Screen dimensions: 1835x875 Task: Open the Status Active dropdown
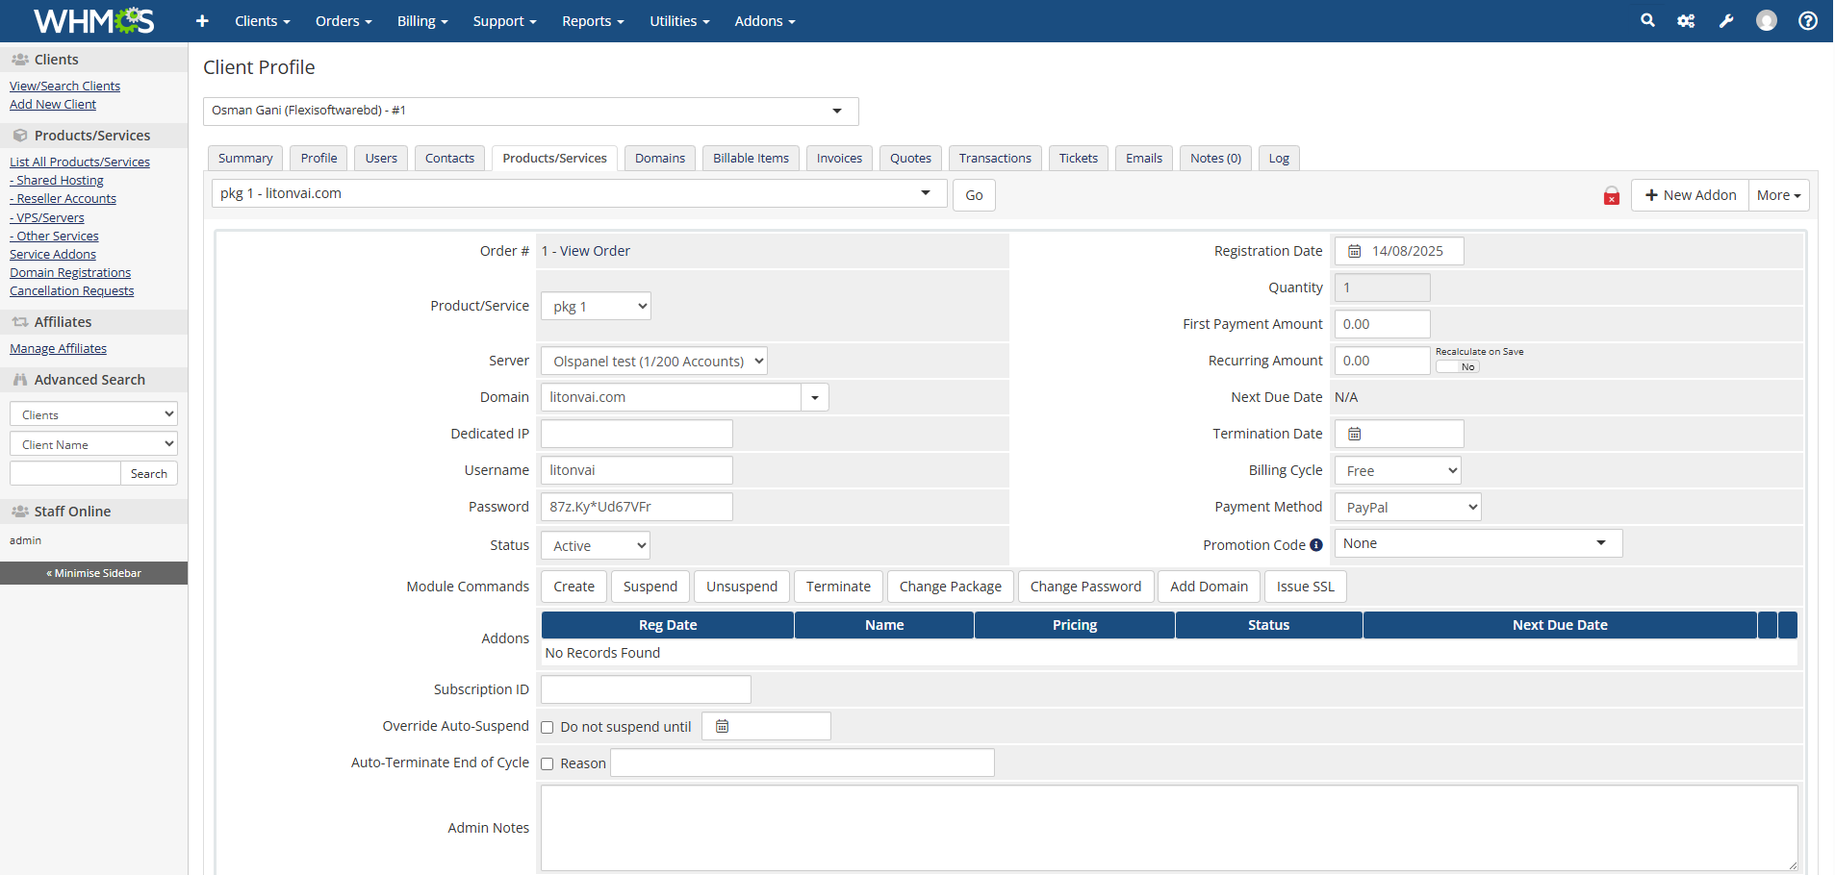coord(596,545)
